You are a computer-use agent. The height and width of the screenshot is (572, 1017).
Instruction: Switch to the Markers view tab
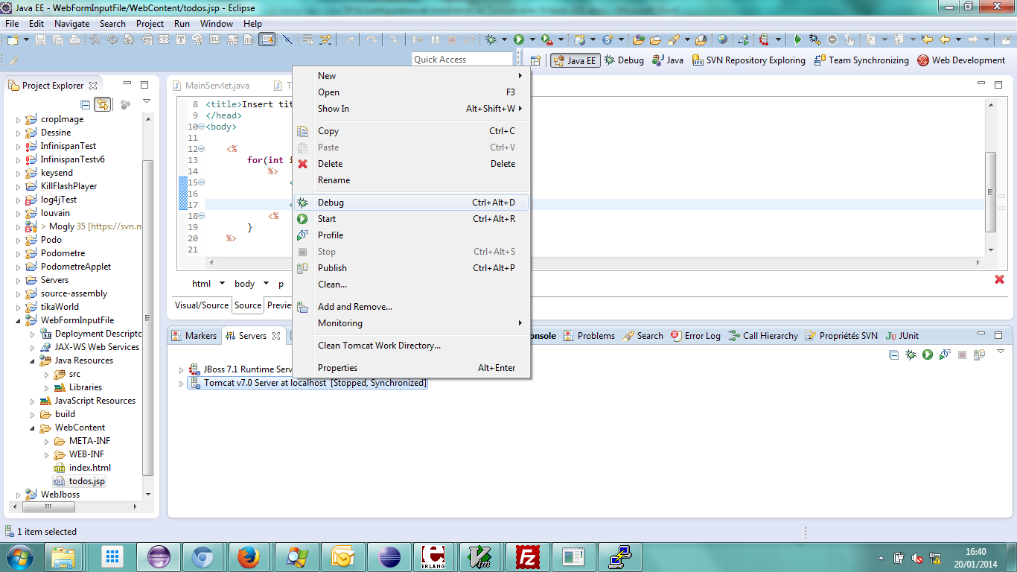point(194,336)
